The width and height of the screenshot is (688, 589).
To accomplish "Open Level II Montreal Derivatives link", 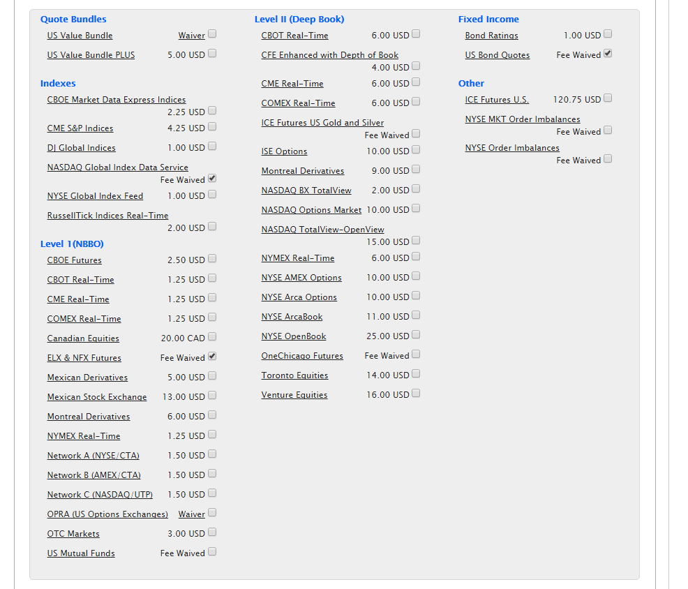I will 303,171.
